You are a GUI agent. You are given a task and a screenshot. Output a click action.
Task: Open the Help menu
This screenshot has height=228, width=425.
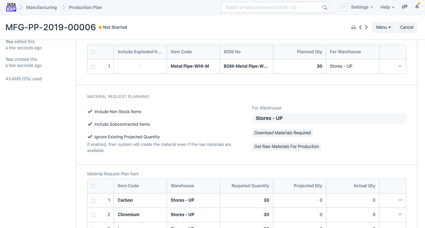(387, 7)
